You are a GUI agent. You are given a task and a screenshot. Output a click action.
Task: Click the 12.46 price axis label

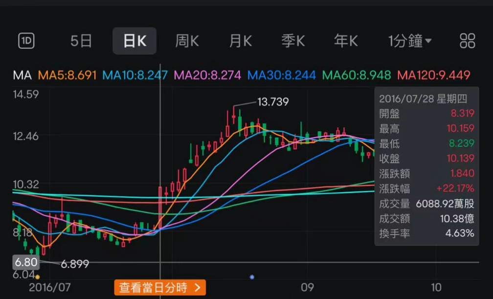[x=26, y=137]
